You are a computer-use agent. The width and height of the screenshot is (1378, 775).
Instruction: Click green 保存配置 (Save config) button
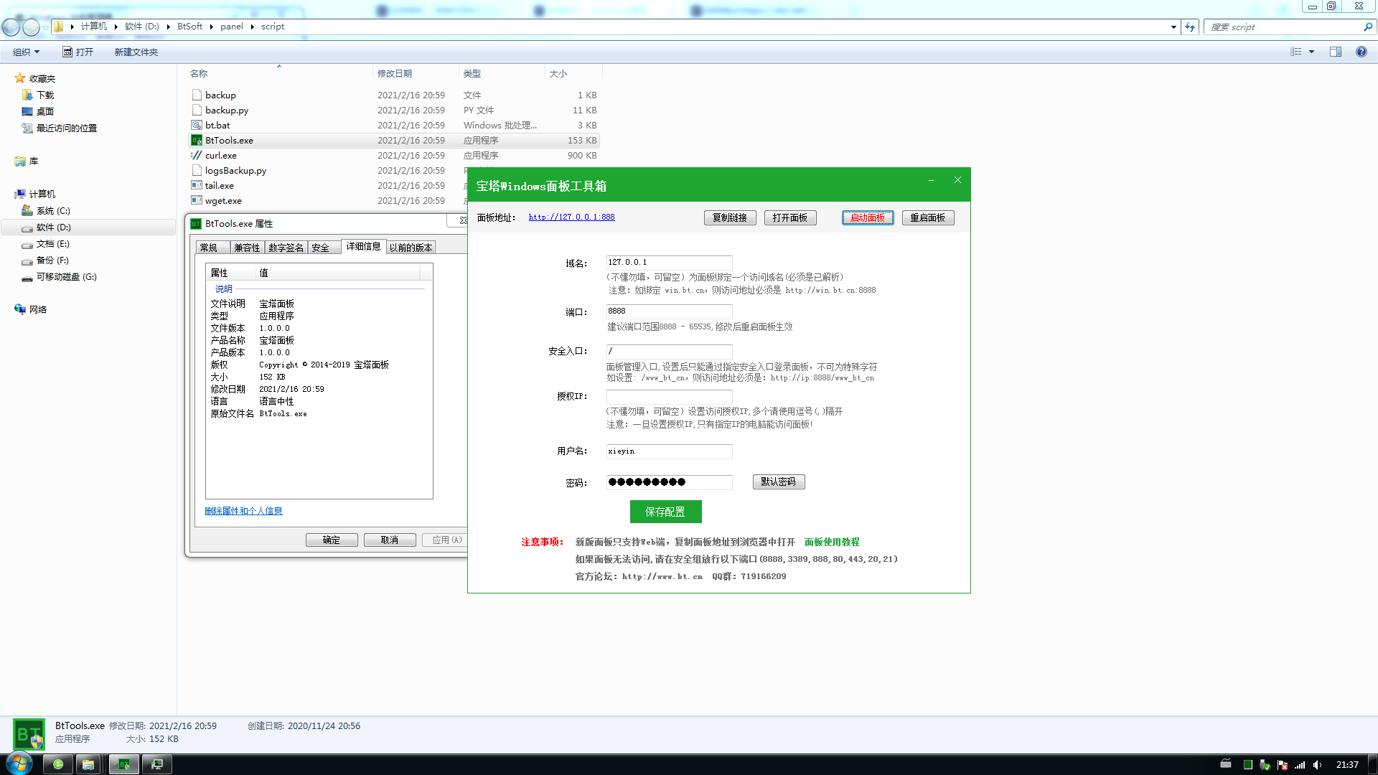point(665,512)
